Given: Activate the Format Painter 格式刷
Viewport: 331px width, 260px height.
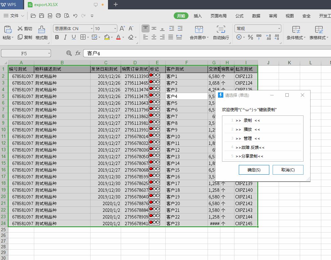Looking at the screenshot, I should 41,33.
